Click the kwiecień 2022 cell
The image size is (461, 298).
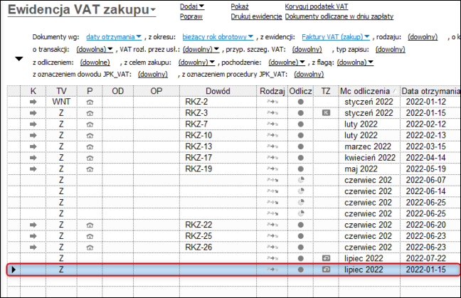pyautogui.click(x=370, y=158)
